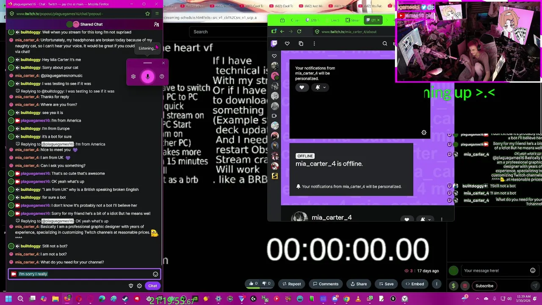The width and height of the screenshot is (542, 305).
Task: Click the Search field in background window
Action: pyautogui.click(x=228, y=32)
